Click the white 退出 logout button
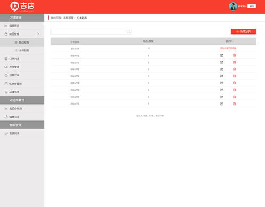Image resolution: width=265 pixels, height=207 pixels. point(252,6)
